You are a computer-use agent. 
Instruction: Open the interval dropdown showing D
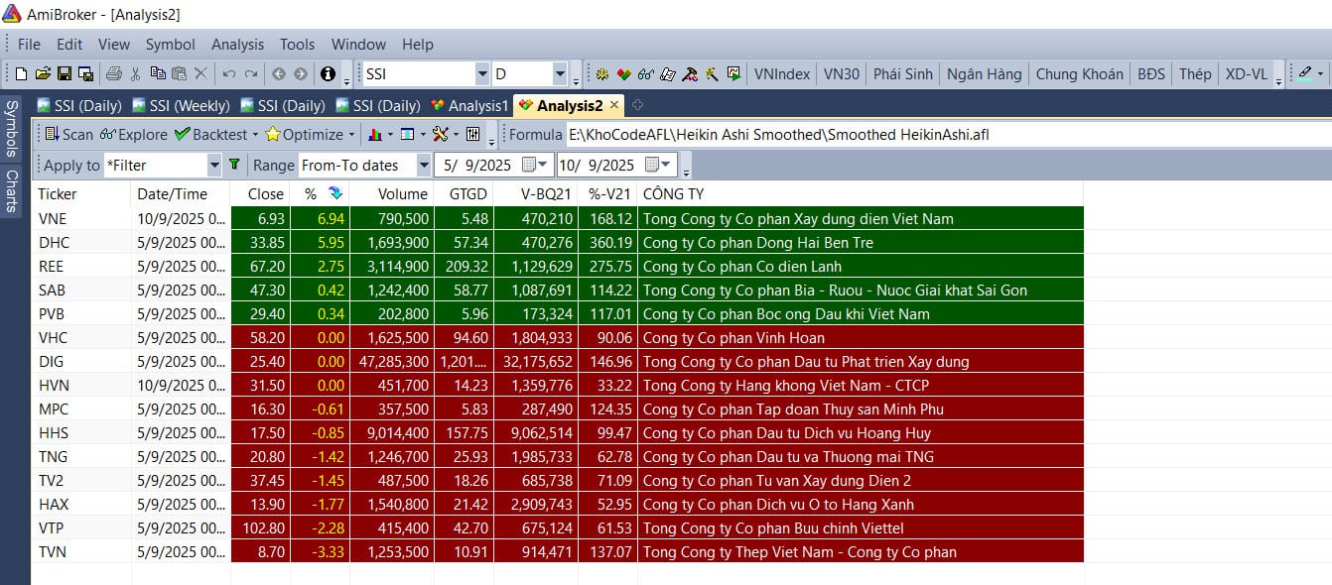pyautogui.click(x=561, y=74)
